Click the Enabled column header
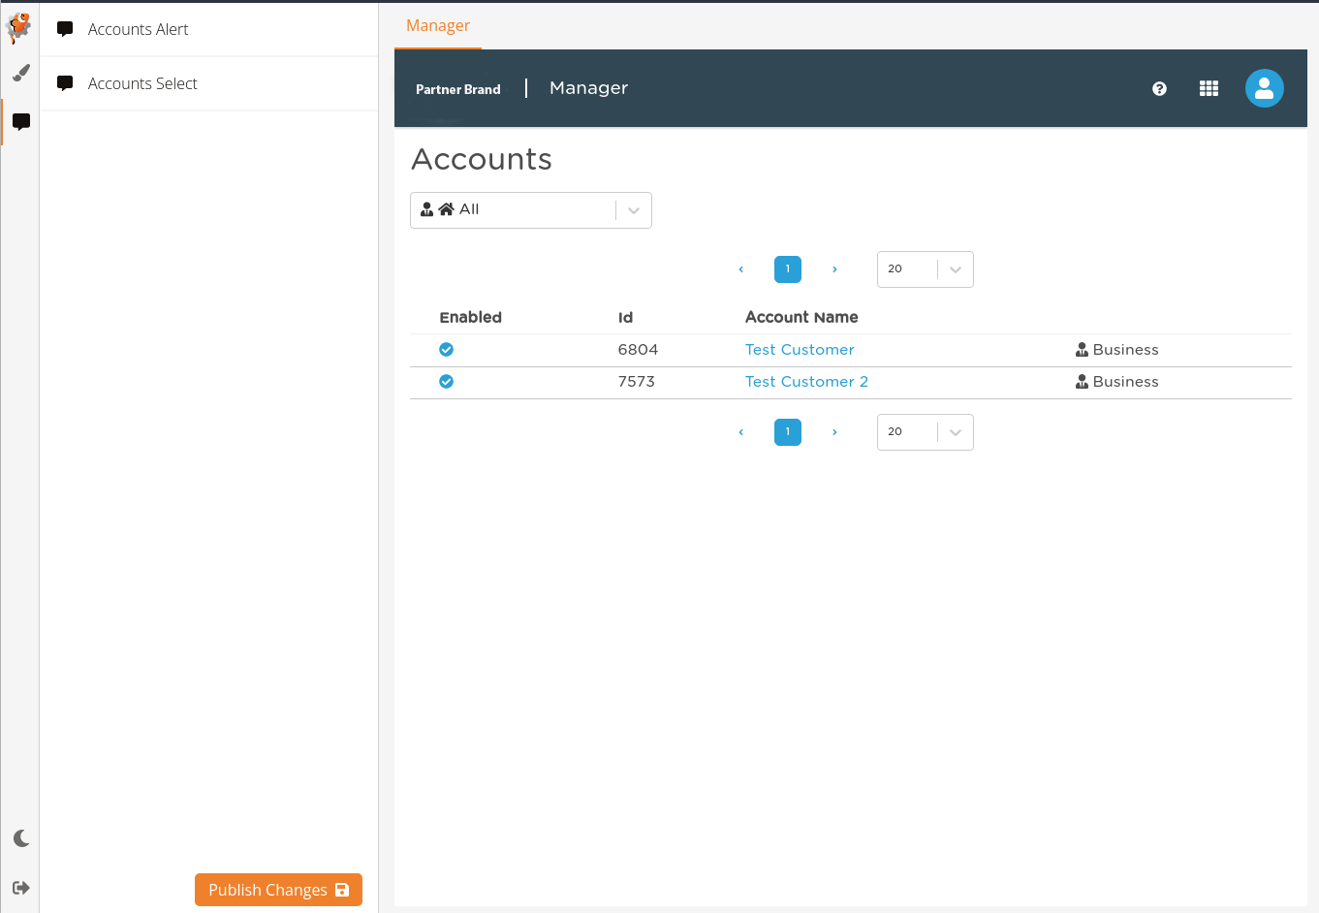This screenshot has height=913, width=1319. [x=471, y=317]
